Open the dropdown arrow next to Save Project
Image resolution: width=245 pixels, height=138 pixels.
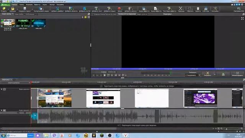point(32,9)
